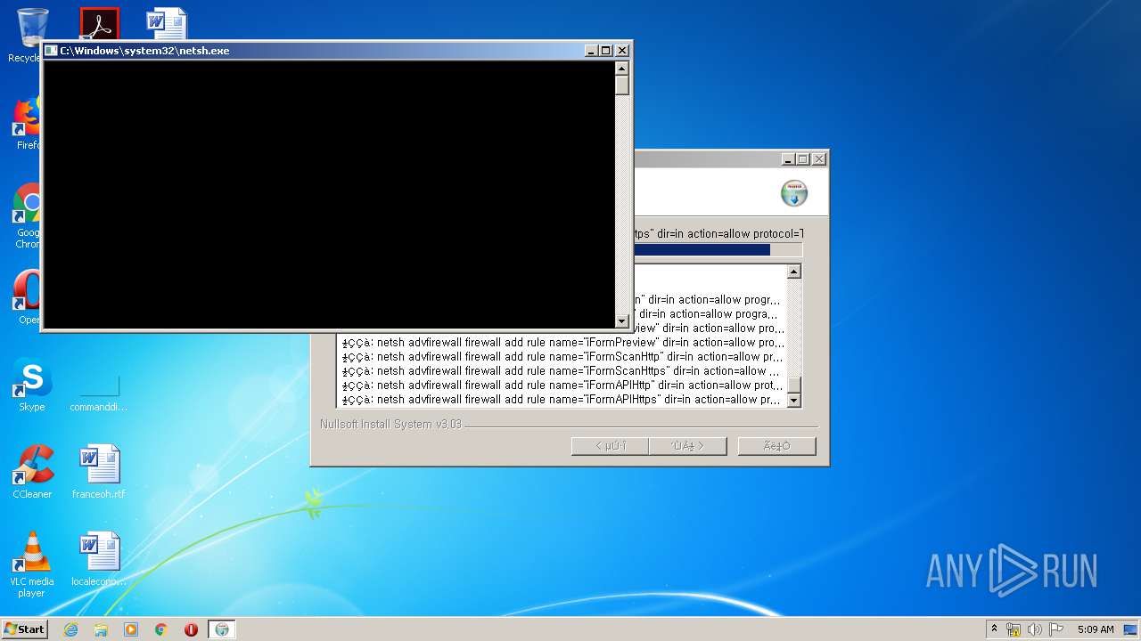Click the installer progress bar
This screenshot has width=1141, height=641.
click(x=718, y=250)
